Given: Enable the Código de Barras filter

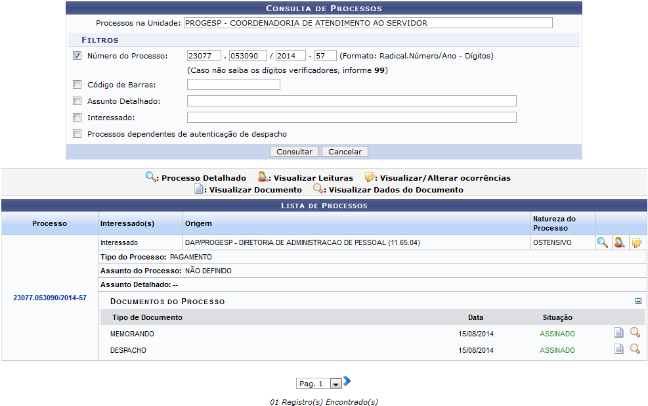Looking at the screenshot, I should [77, 85].
